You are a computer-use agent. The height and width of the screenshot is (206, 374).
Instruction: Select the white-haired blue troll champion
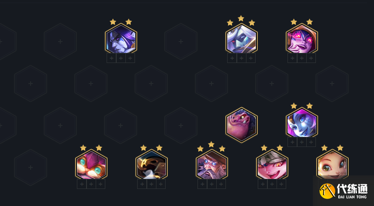[241, 38]
